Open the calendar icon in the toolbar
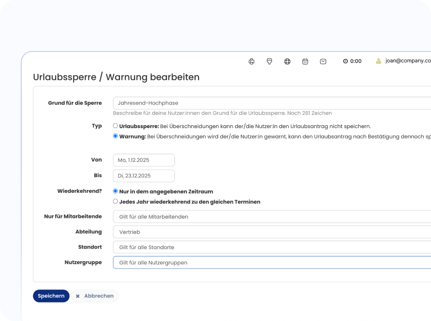Viewport: 431px width, 321px height. coord(305,61)
